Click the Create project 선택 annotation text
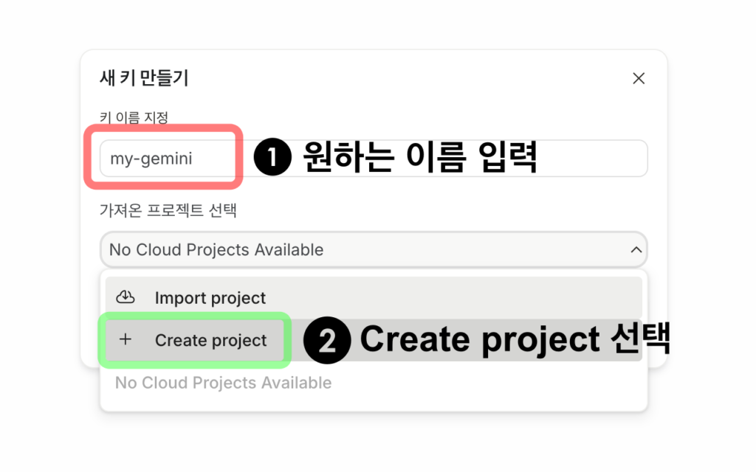Screen dimensions: 756x472 coord(515,340)
